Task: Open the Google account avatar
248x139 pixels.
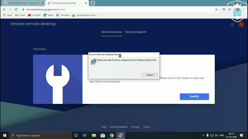Action: (241, 24)
